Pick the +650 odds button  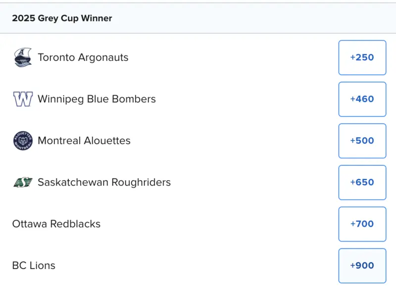[362, 182]
